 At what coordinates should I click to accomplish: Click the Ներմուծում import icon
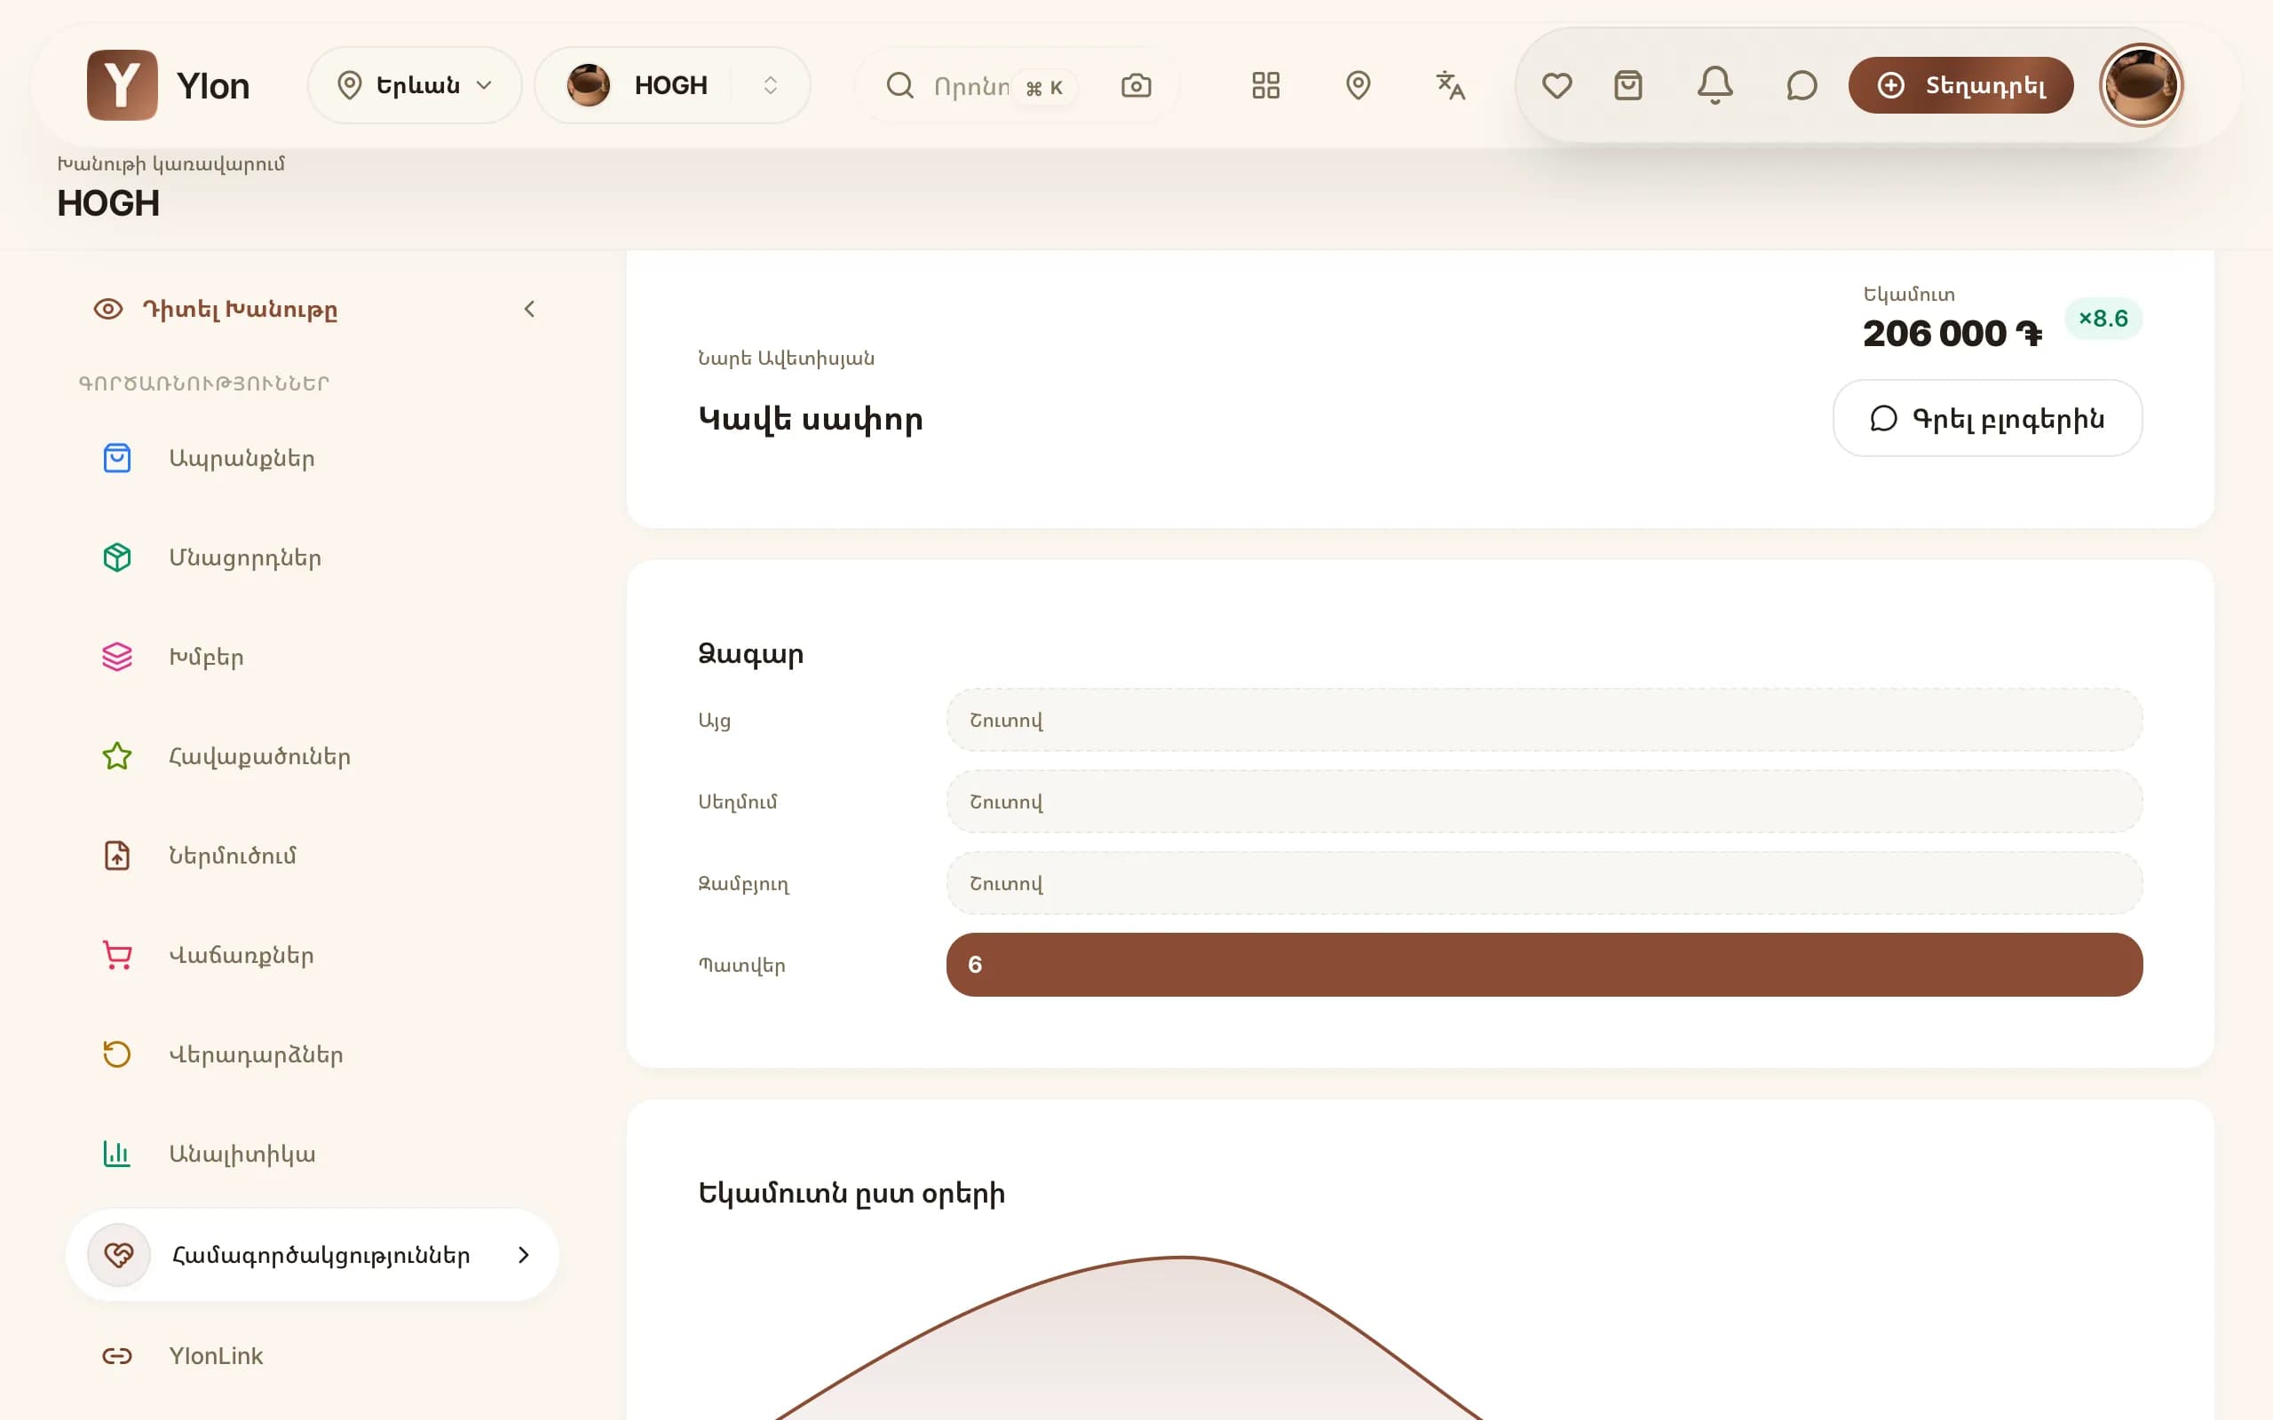pos(116,856)
